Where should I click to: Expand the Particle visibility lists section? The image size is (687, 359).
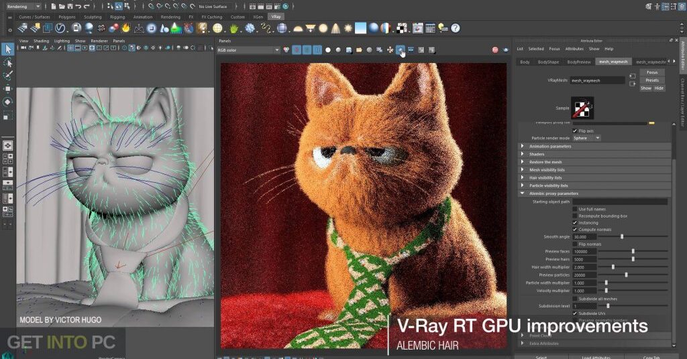(x=594, y=186)
